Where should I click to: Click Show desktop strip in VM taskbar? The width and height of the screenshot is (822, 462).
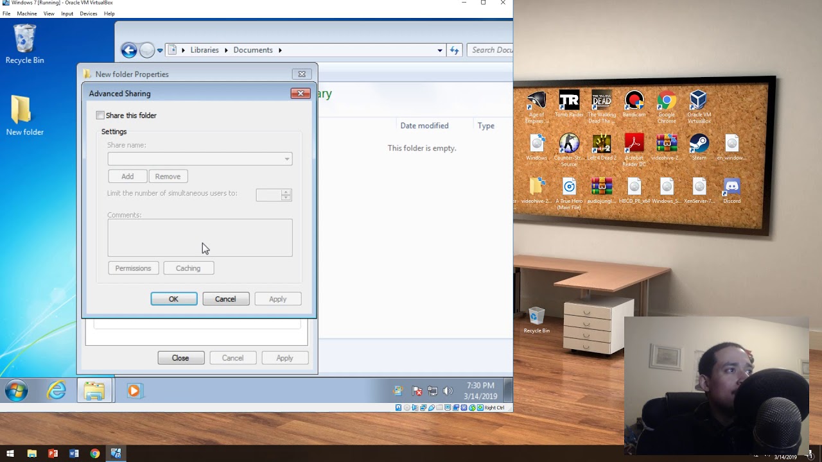pos(508,390)
